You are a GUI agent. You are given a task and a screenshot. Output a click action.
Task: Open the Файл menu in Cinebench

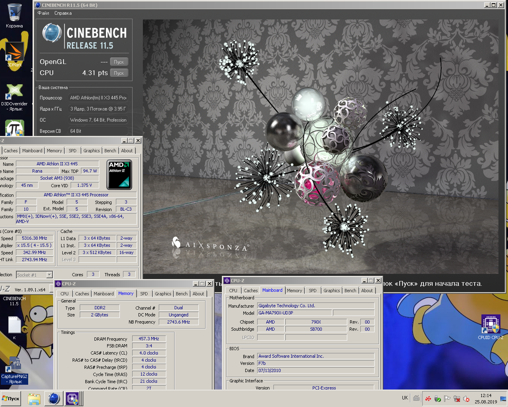[43, 13]
